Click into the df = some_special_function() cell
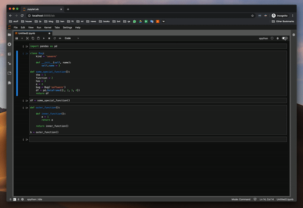Image resolution: width=303 pixels, height=208 pixels. pyautogui.click(x=158, y=101)
